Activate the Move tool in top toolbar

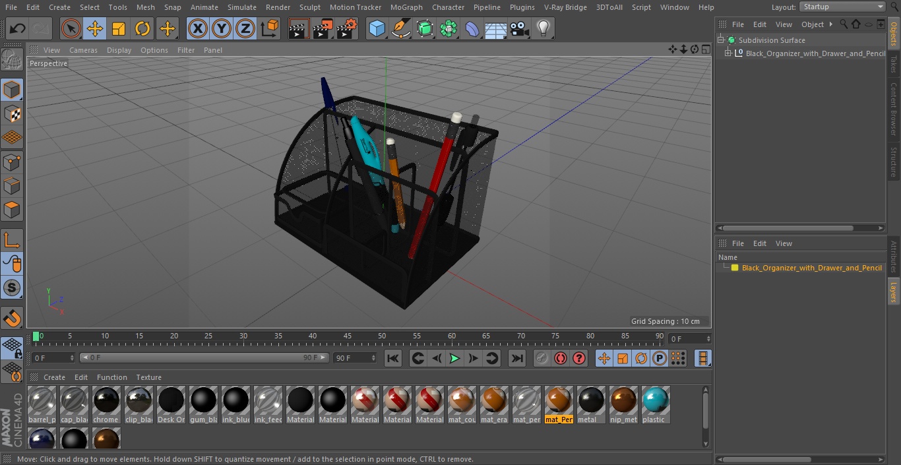tap(95, 28)
